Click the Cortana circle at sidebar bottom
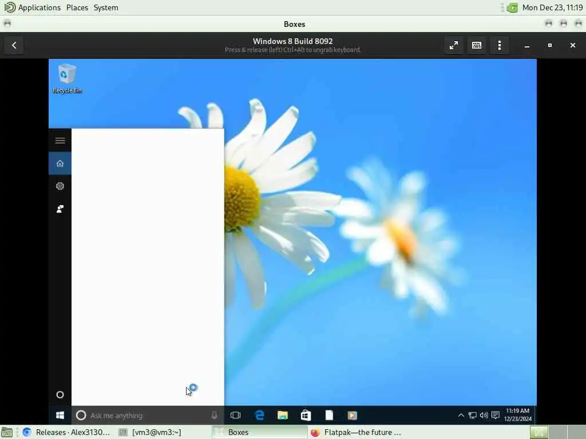Viewport: 586px width, 439px height. click(x=60, y=394)
